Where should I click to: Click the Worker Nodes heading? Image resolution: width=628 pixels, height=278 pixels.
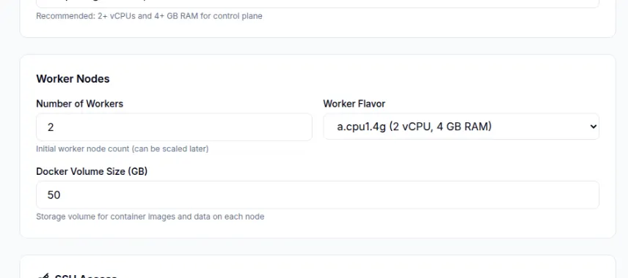73,79
